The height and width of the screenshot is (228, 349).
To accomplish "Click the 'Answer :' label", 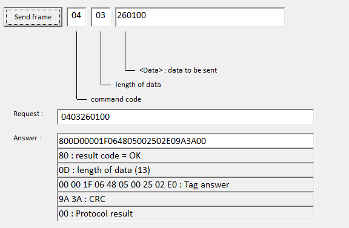I will (27, 138).
